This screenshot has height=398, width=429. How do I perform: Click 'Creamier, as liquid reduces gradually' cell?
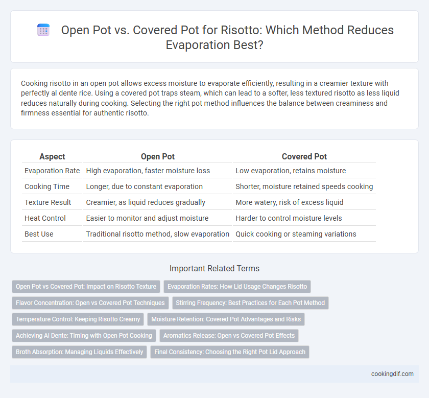(158, 202)
